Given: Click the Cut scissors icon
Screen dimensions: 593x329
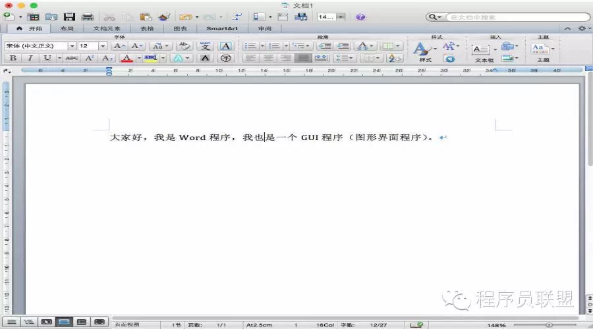Looking at the screenshot, I should (x=109, y=17).
